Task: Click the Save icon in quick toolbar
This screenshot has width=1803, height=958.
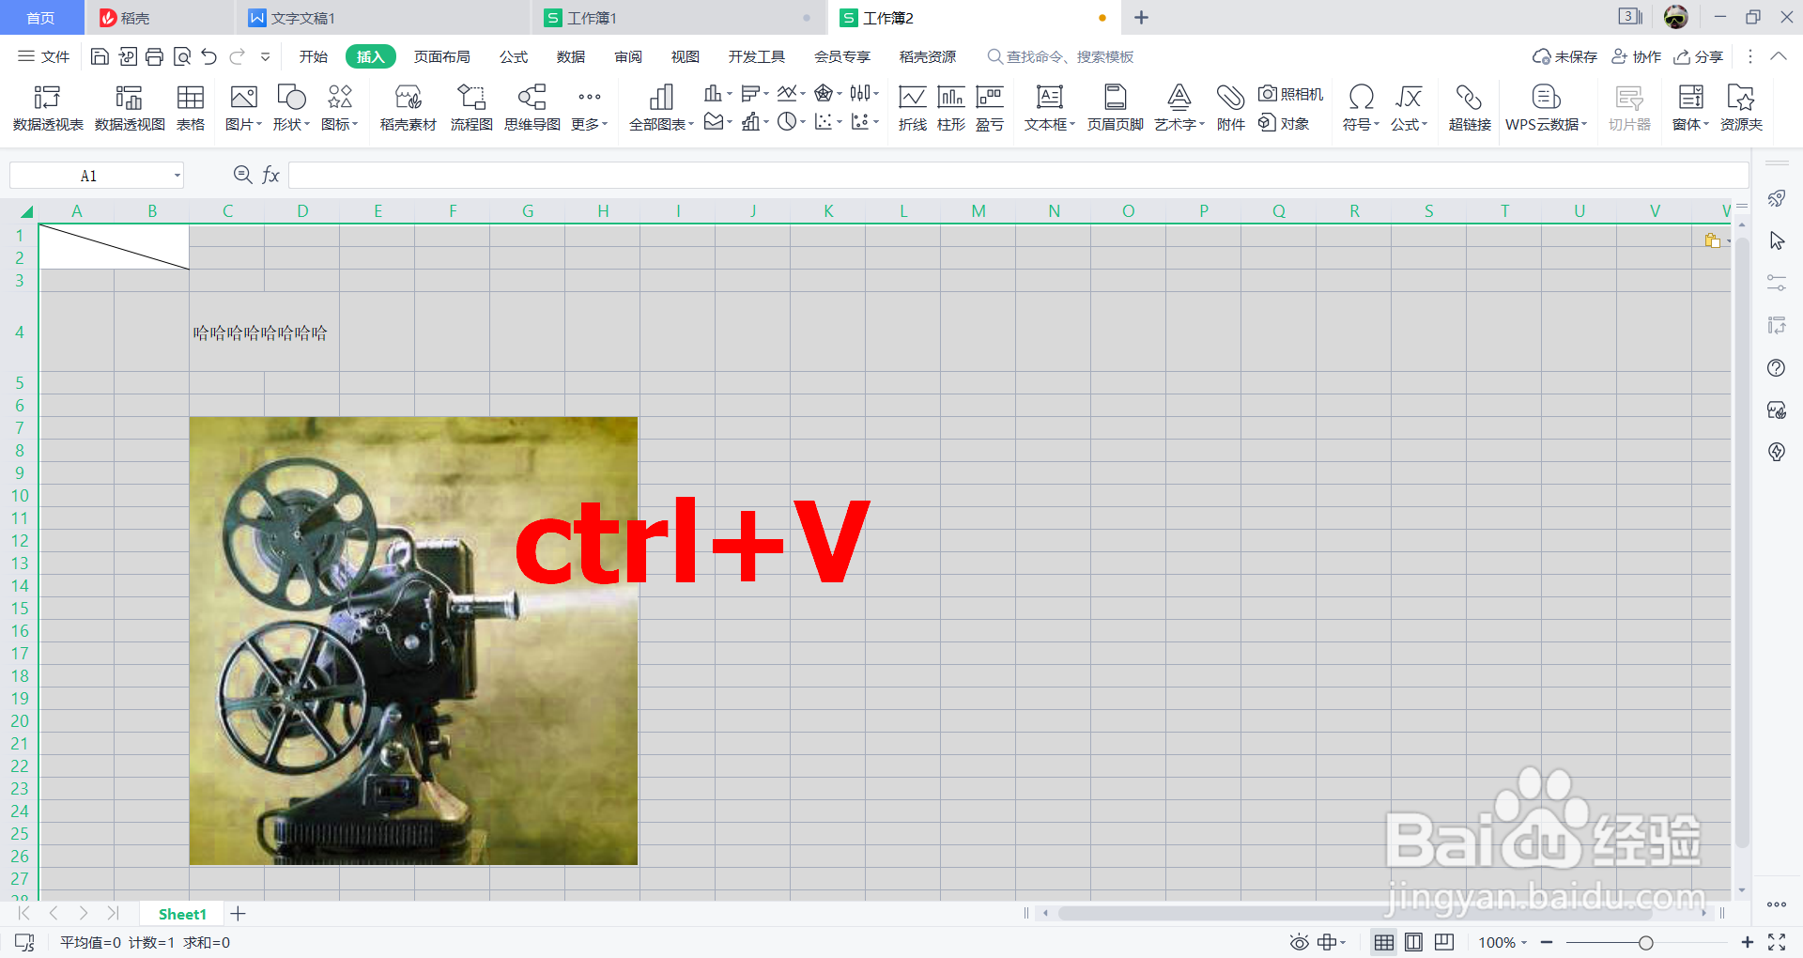Action: point(100,56)
